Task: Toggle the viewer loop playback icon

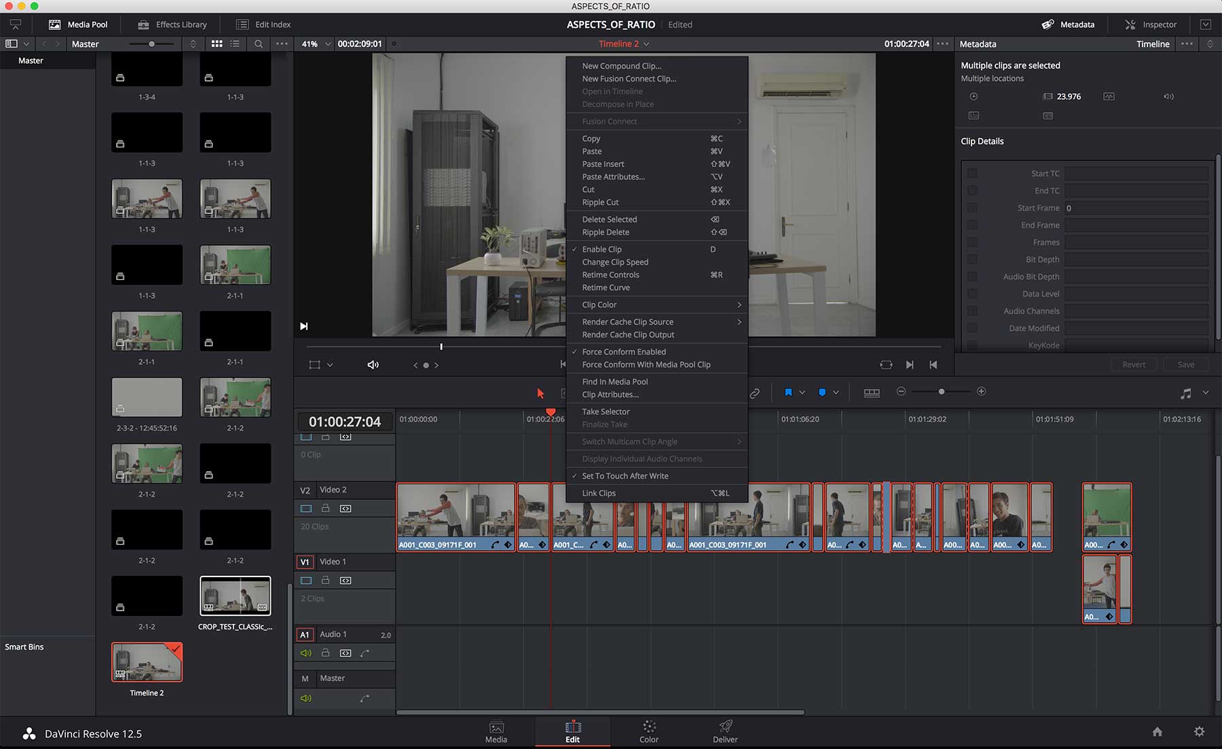Action: pos(886,365)
